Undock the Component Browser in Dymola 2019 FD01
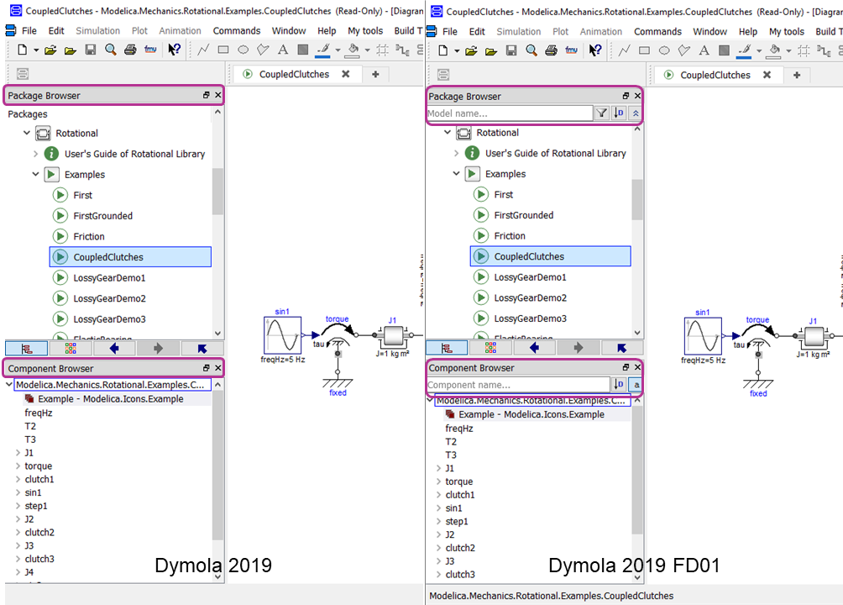The height and width of the screenshot is (605, 843). click(626, 367)
